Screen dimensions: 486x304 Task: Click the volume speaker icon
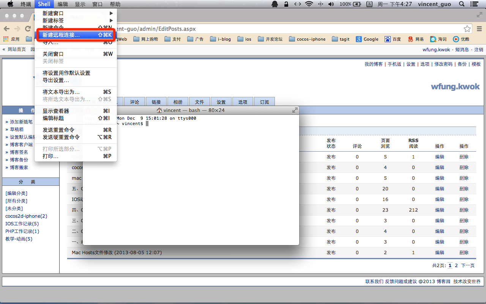tap(331, 4)
